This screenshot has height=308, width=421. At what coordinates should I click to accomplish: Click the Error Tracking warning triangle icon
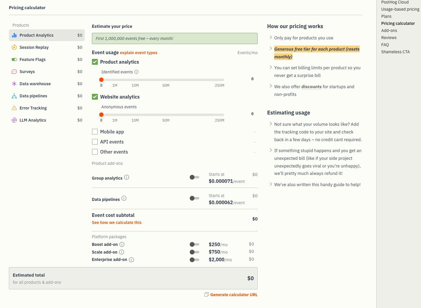point(14,108)
